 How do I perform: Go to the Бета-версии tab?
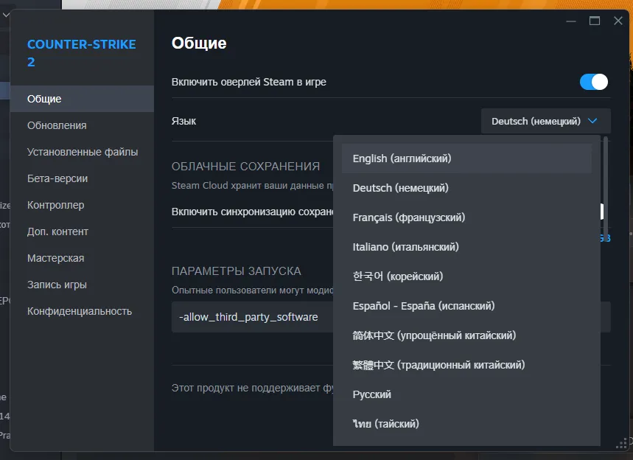(x=82, y=178)
